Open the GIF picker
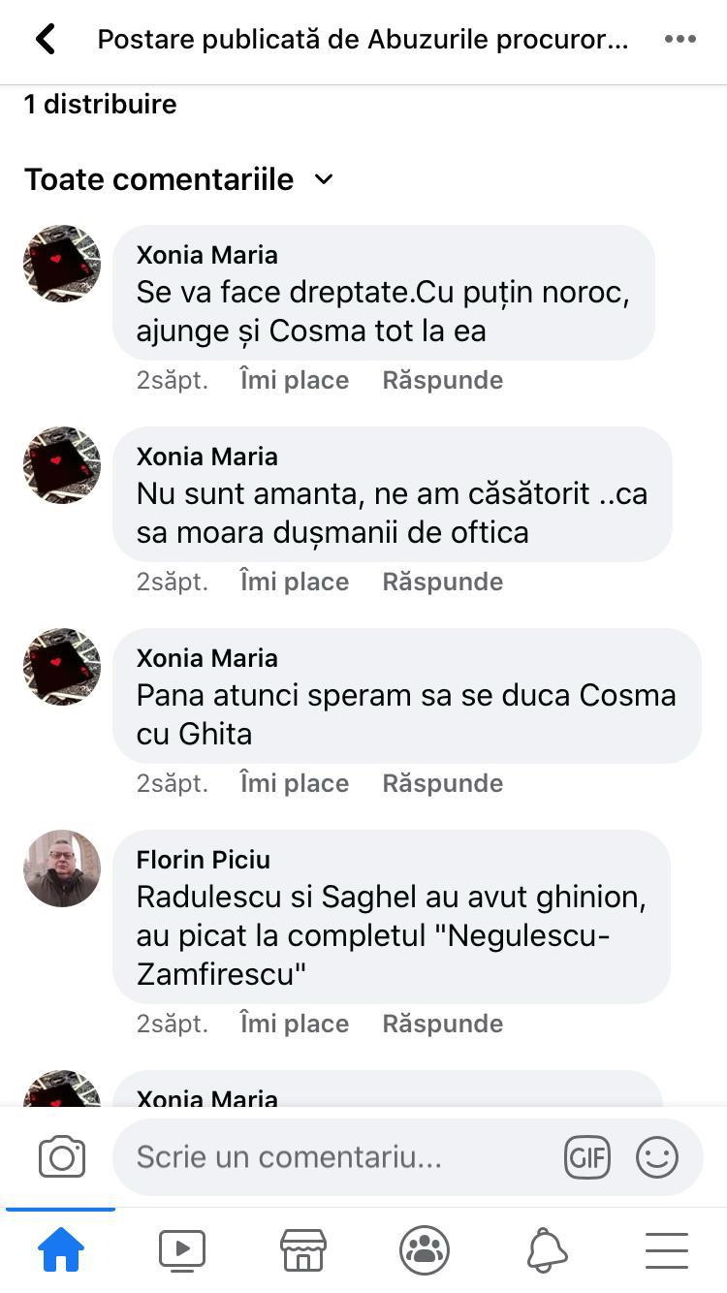The height and width of the screenshot is (1293, 727). (x=587, y=1157)
